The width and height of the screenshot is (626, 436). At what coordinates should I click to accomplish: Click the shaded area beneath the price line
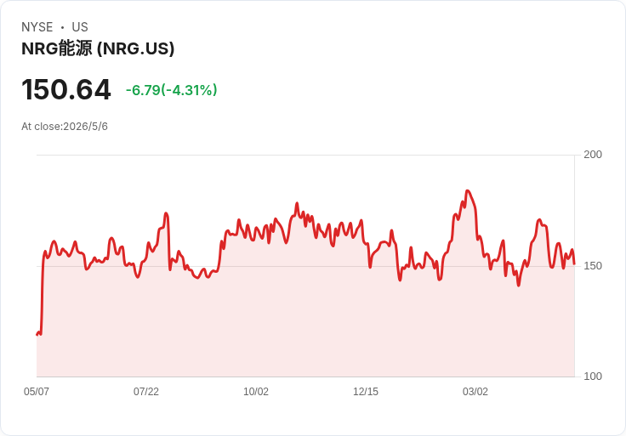[x=305, y=327]
